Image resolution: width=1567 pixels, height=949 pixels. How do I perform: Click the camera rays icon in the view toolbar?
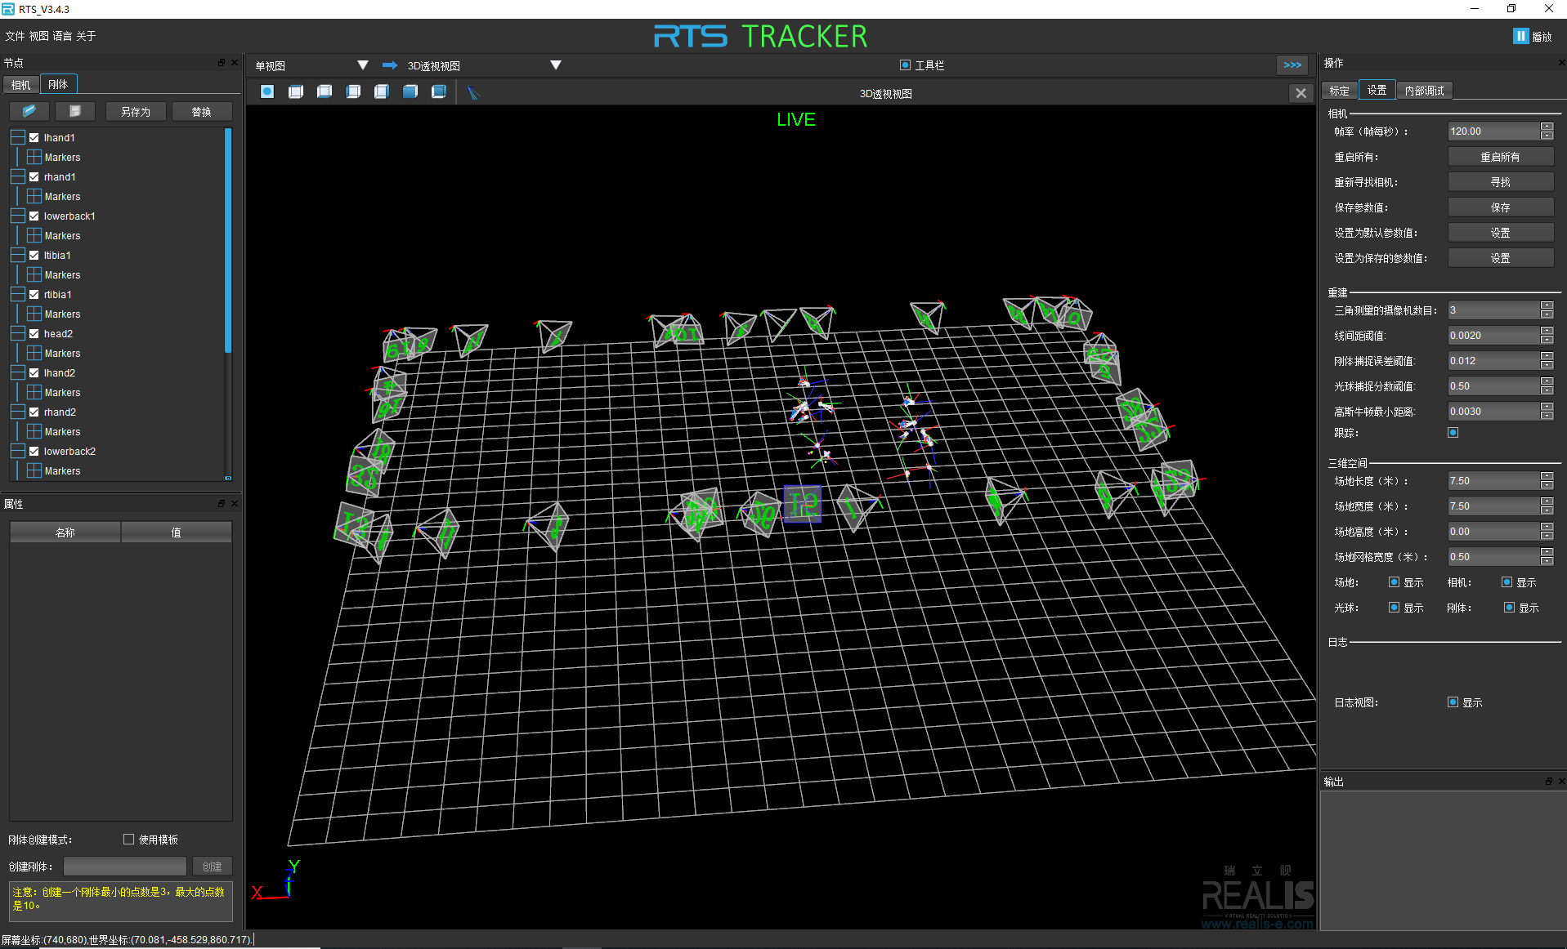(472, 92)
